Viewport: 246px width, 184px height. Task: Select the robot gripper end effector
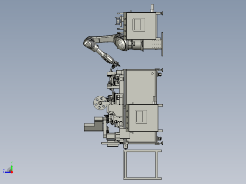point(115,65)
